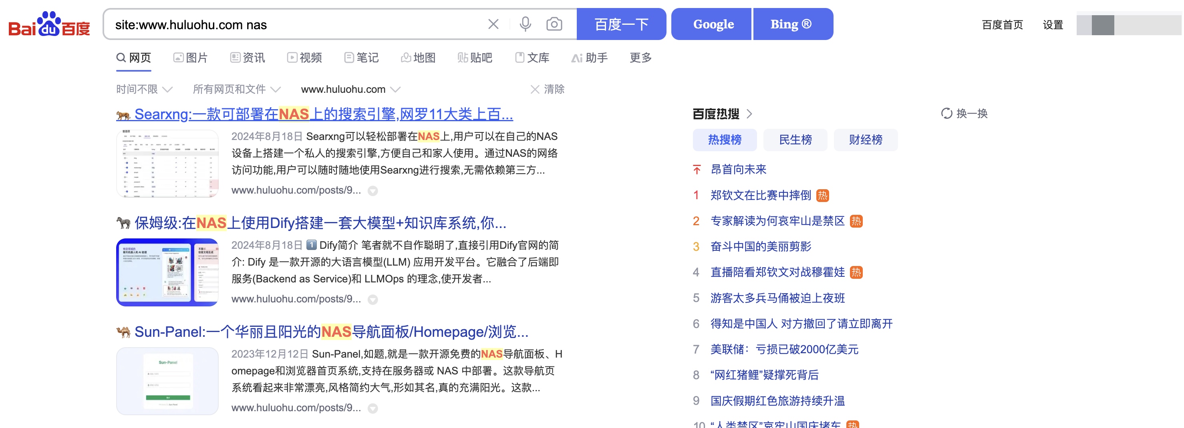Switch to the 笔记 tab

(x=361, y=58)
